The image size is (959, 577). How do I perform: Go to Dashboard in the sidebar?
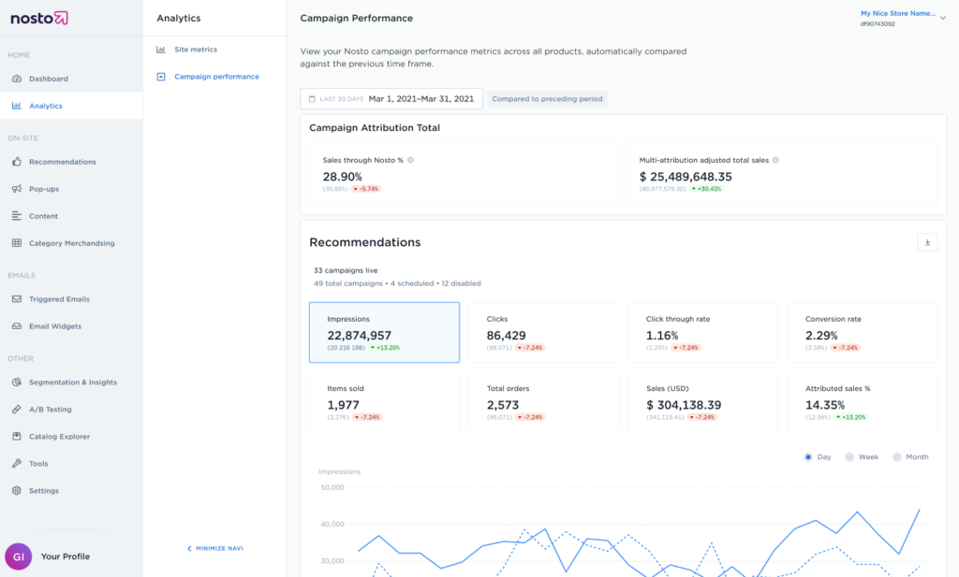pos(48,79)
